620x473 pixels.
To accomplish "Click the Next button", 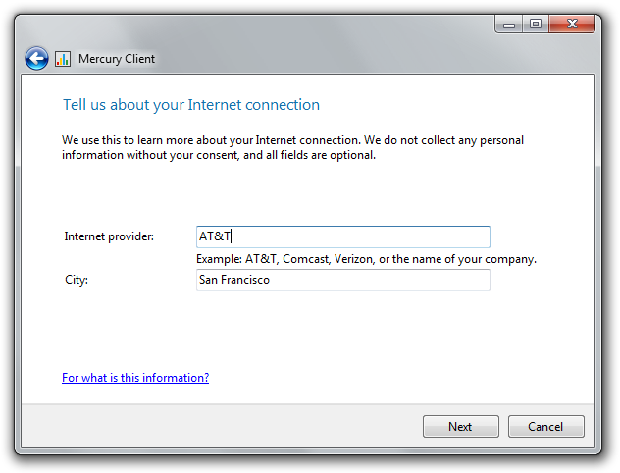I will click(461, 426).
